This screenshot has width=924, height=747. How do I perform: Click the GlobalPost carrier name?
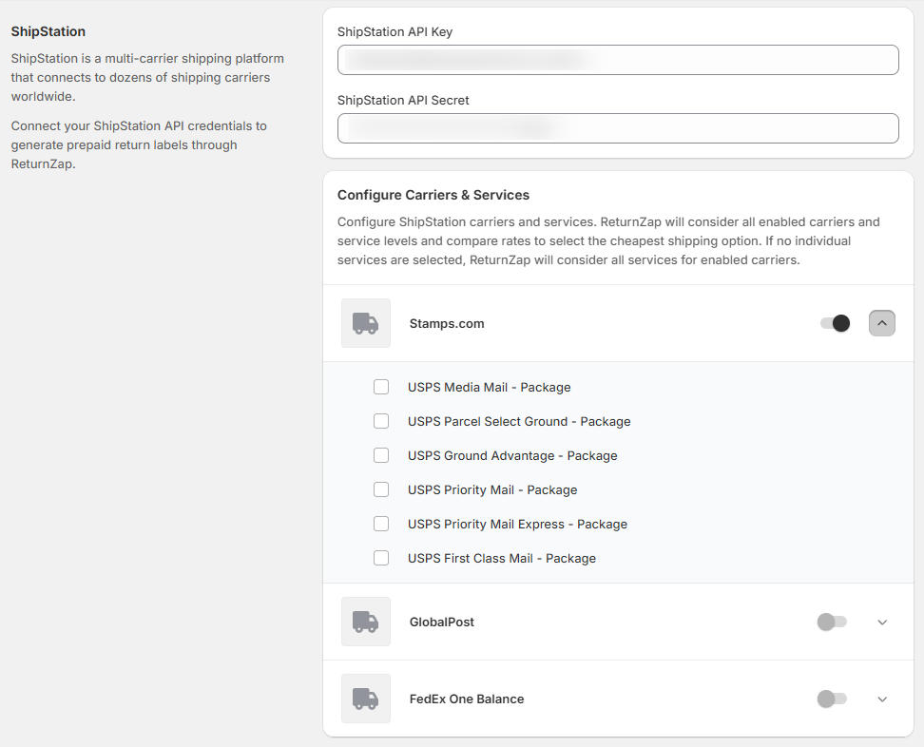442,622
